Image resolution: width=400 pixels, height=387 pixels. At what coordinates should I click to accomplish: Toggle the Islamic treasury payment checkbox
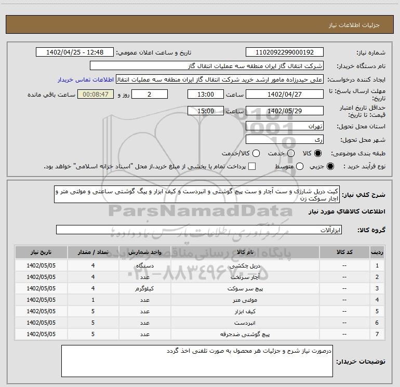pos(252,166)
